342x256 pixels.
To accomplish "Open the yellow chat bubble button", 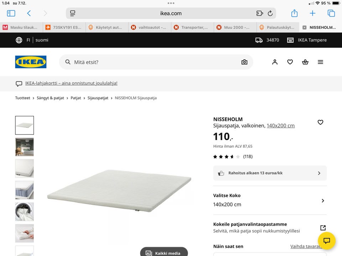I will point(327,241).
